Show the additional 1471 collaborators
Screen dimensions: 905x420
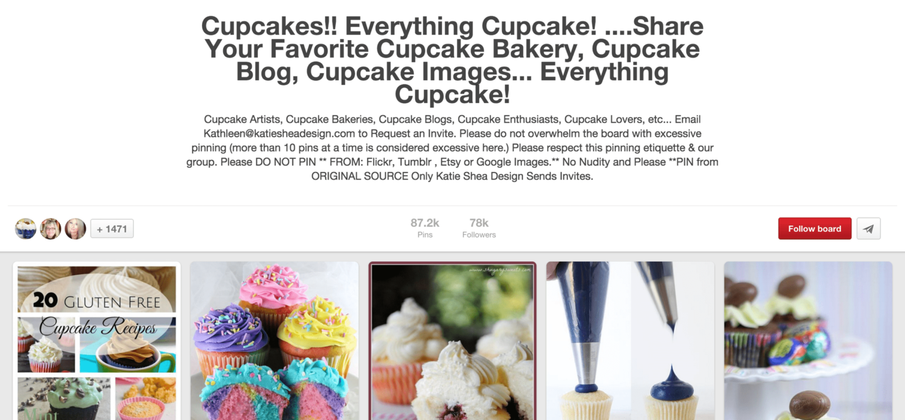point(112,228)
